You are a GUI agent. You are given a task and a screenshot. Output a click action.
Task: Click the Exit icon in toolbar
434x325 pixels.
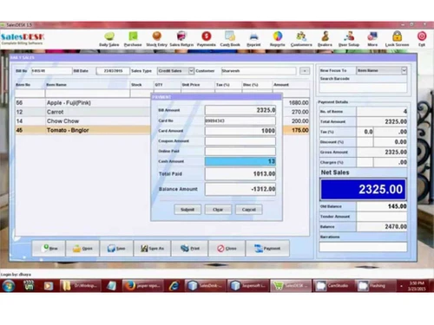point(422,39)
